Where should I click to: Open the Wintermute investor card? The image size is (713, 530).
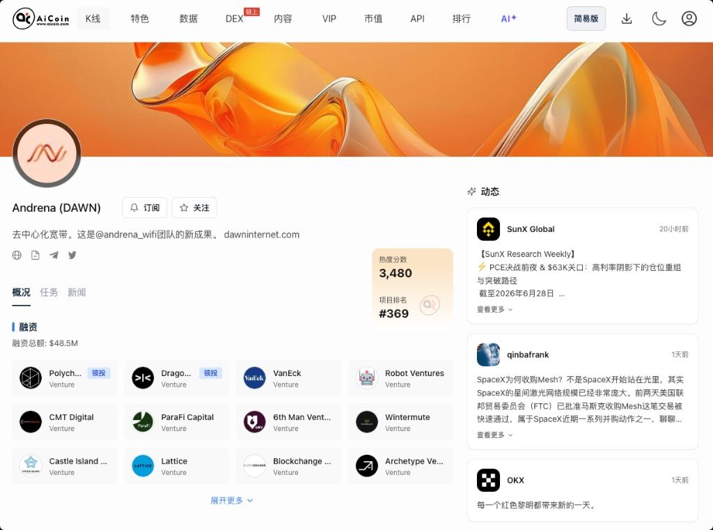(x=400, y=422)
